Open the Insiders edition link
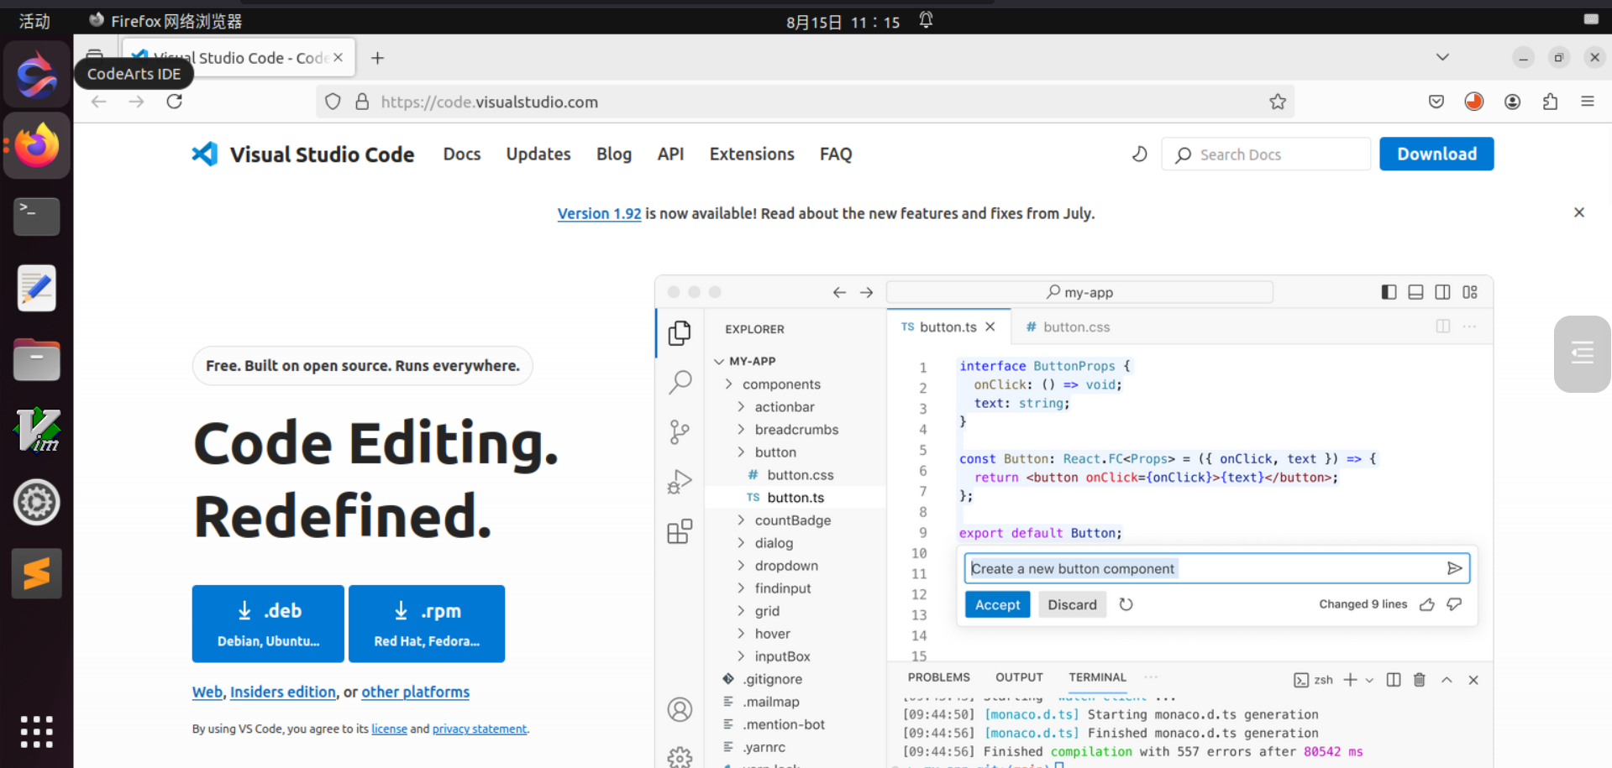 [282, 692]
